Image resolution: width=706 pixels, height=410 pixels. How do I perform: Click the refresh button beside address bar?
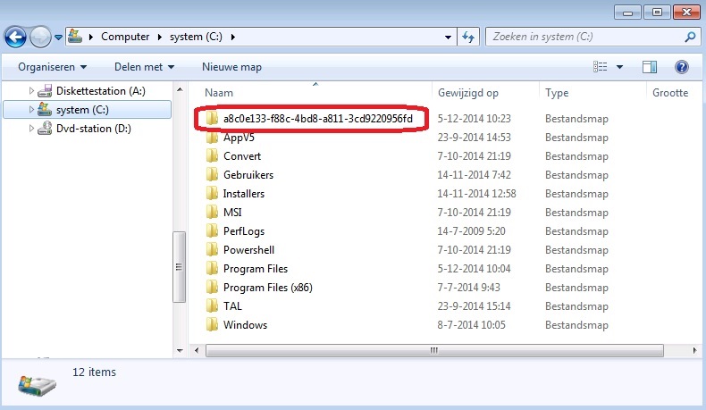(468, 37)
